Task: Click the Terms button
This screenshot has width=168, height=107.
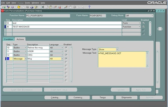Action: pos(103,97)
